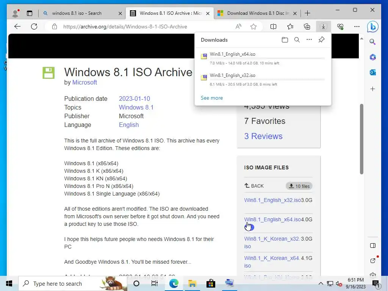This screenshot has width=388, height=291.
Task: Download all via 10 files button
Action: 299,186
